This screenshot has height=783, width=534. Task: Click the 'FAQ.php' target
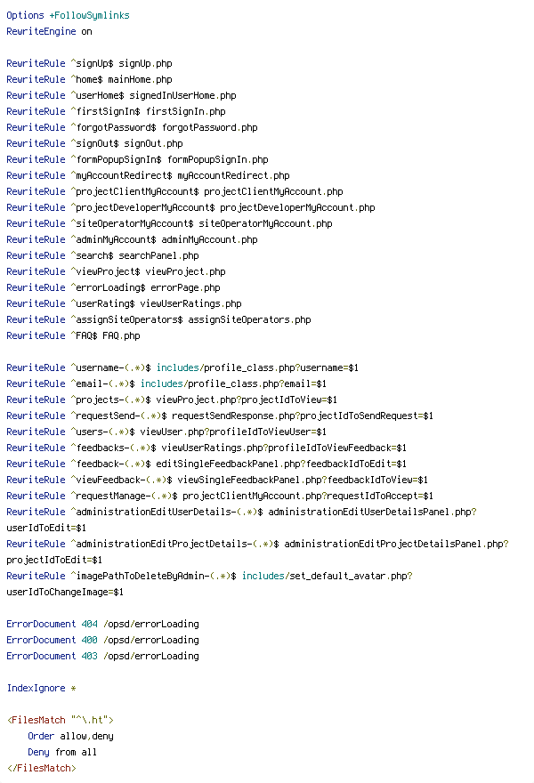point(121,335)
